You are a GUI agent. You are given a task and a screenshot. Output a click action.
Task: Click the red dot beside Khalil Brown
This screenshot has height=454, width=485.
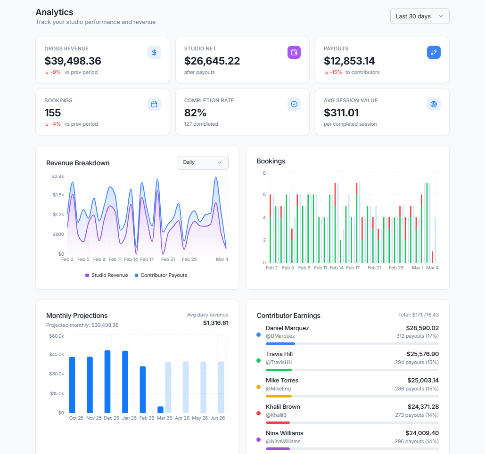pos(259,413)
